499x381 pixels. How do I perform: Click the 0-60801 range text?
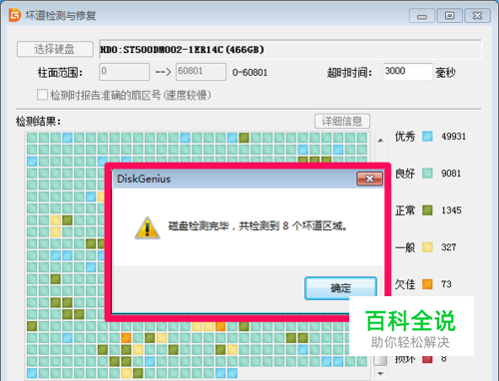coord(249,73)
